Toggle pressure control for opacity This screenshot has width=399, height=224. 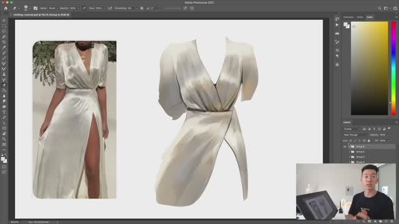pos(84,8)
